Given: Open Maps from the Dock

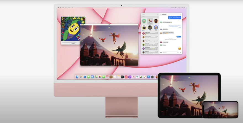Looking at the screenshot, I should (x=96, y=77).
